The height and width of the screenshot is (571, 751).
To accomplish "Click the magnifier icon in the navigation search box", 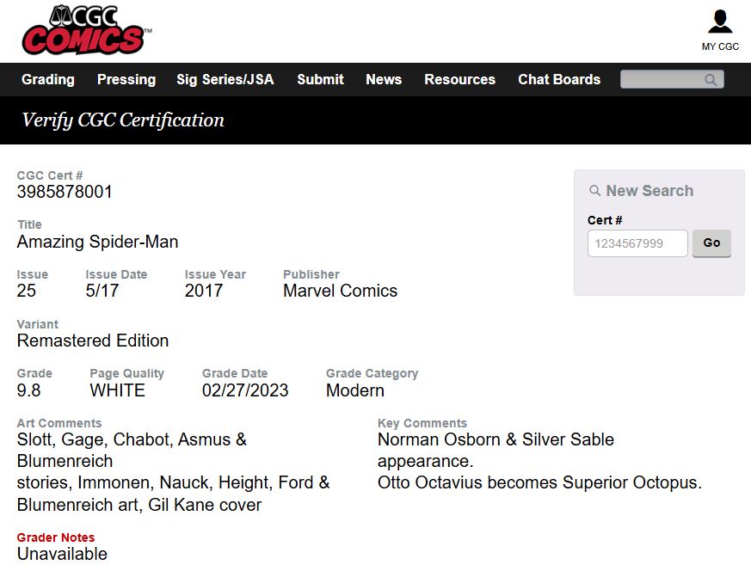I will [x=711, y=80].
